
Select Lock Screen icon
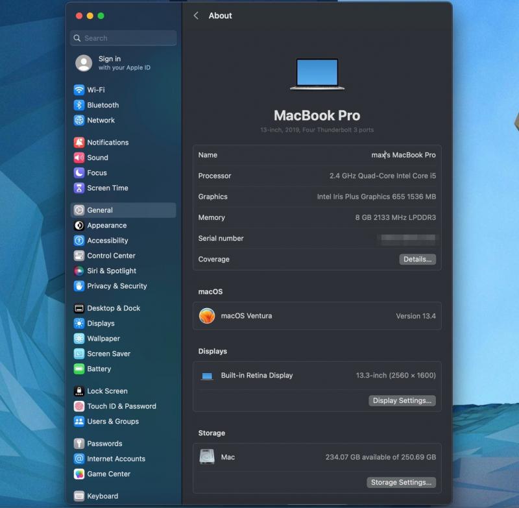(x=78, y=391)
